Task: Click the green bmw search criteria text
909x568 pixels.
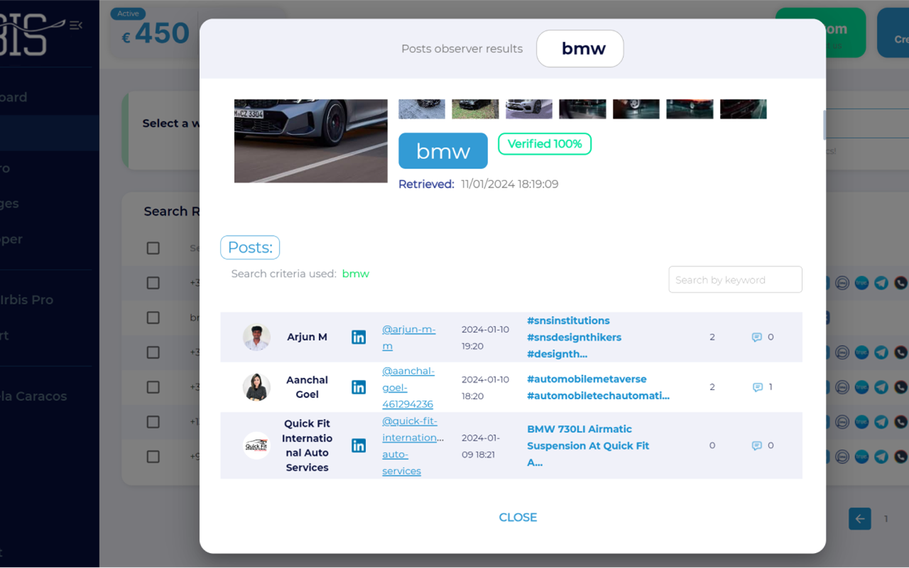Action: 356,273
